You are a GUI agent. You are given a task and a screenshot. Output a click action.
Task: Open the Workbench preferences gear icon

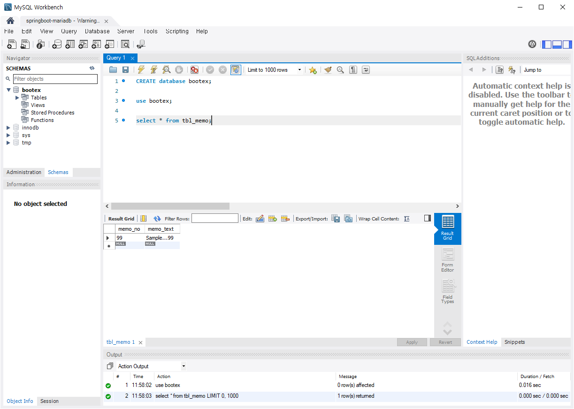[532, 44]
